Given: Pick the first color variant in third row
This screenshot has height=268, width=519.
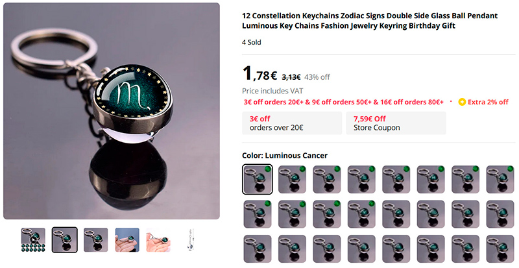Looking at the screenshot, I should click(x=257, y=249).
